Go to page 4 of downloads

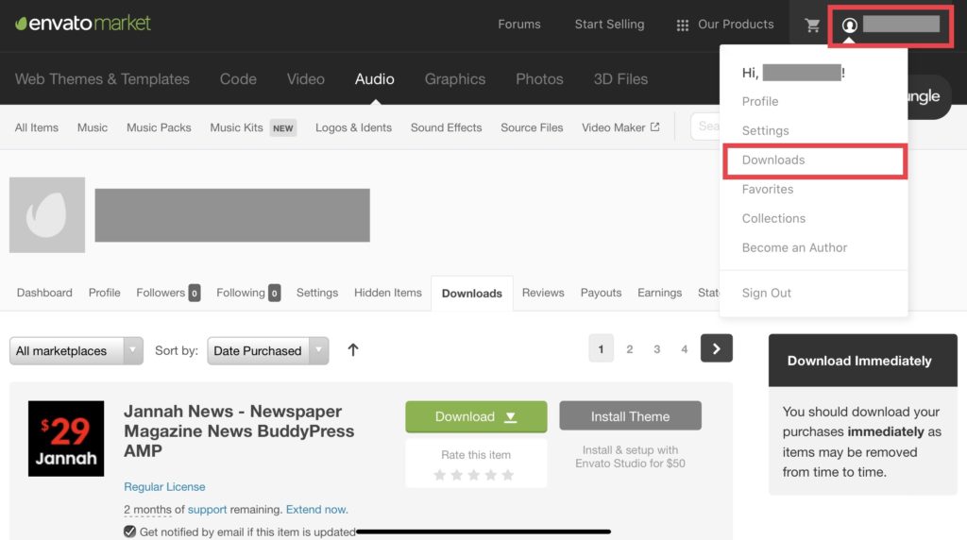(x=684, y=349)
